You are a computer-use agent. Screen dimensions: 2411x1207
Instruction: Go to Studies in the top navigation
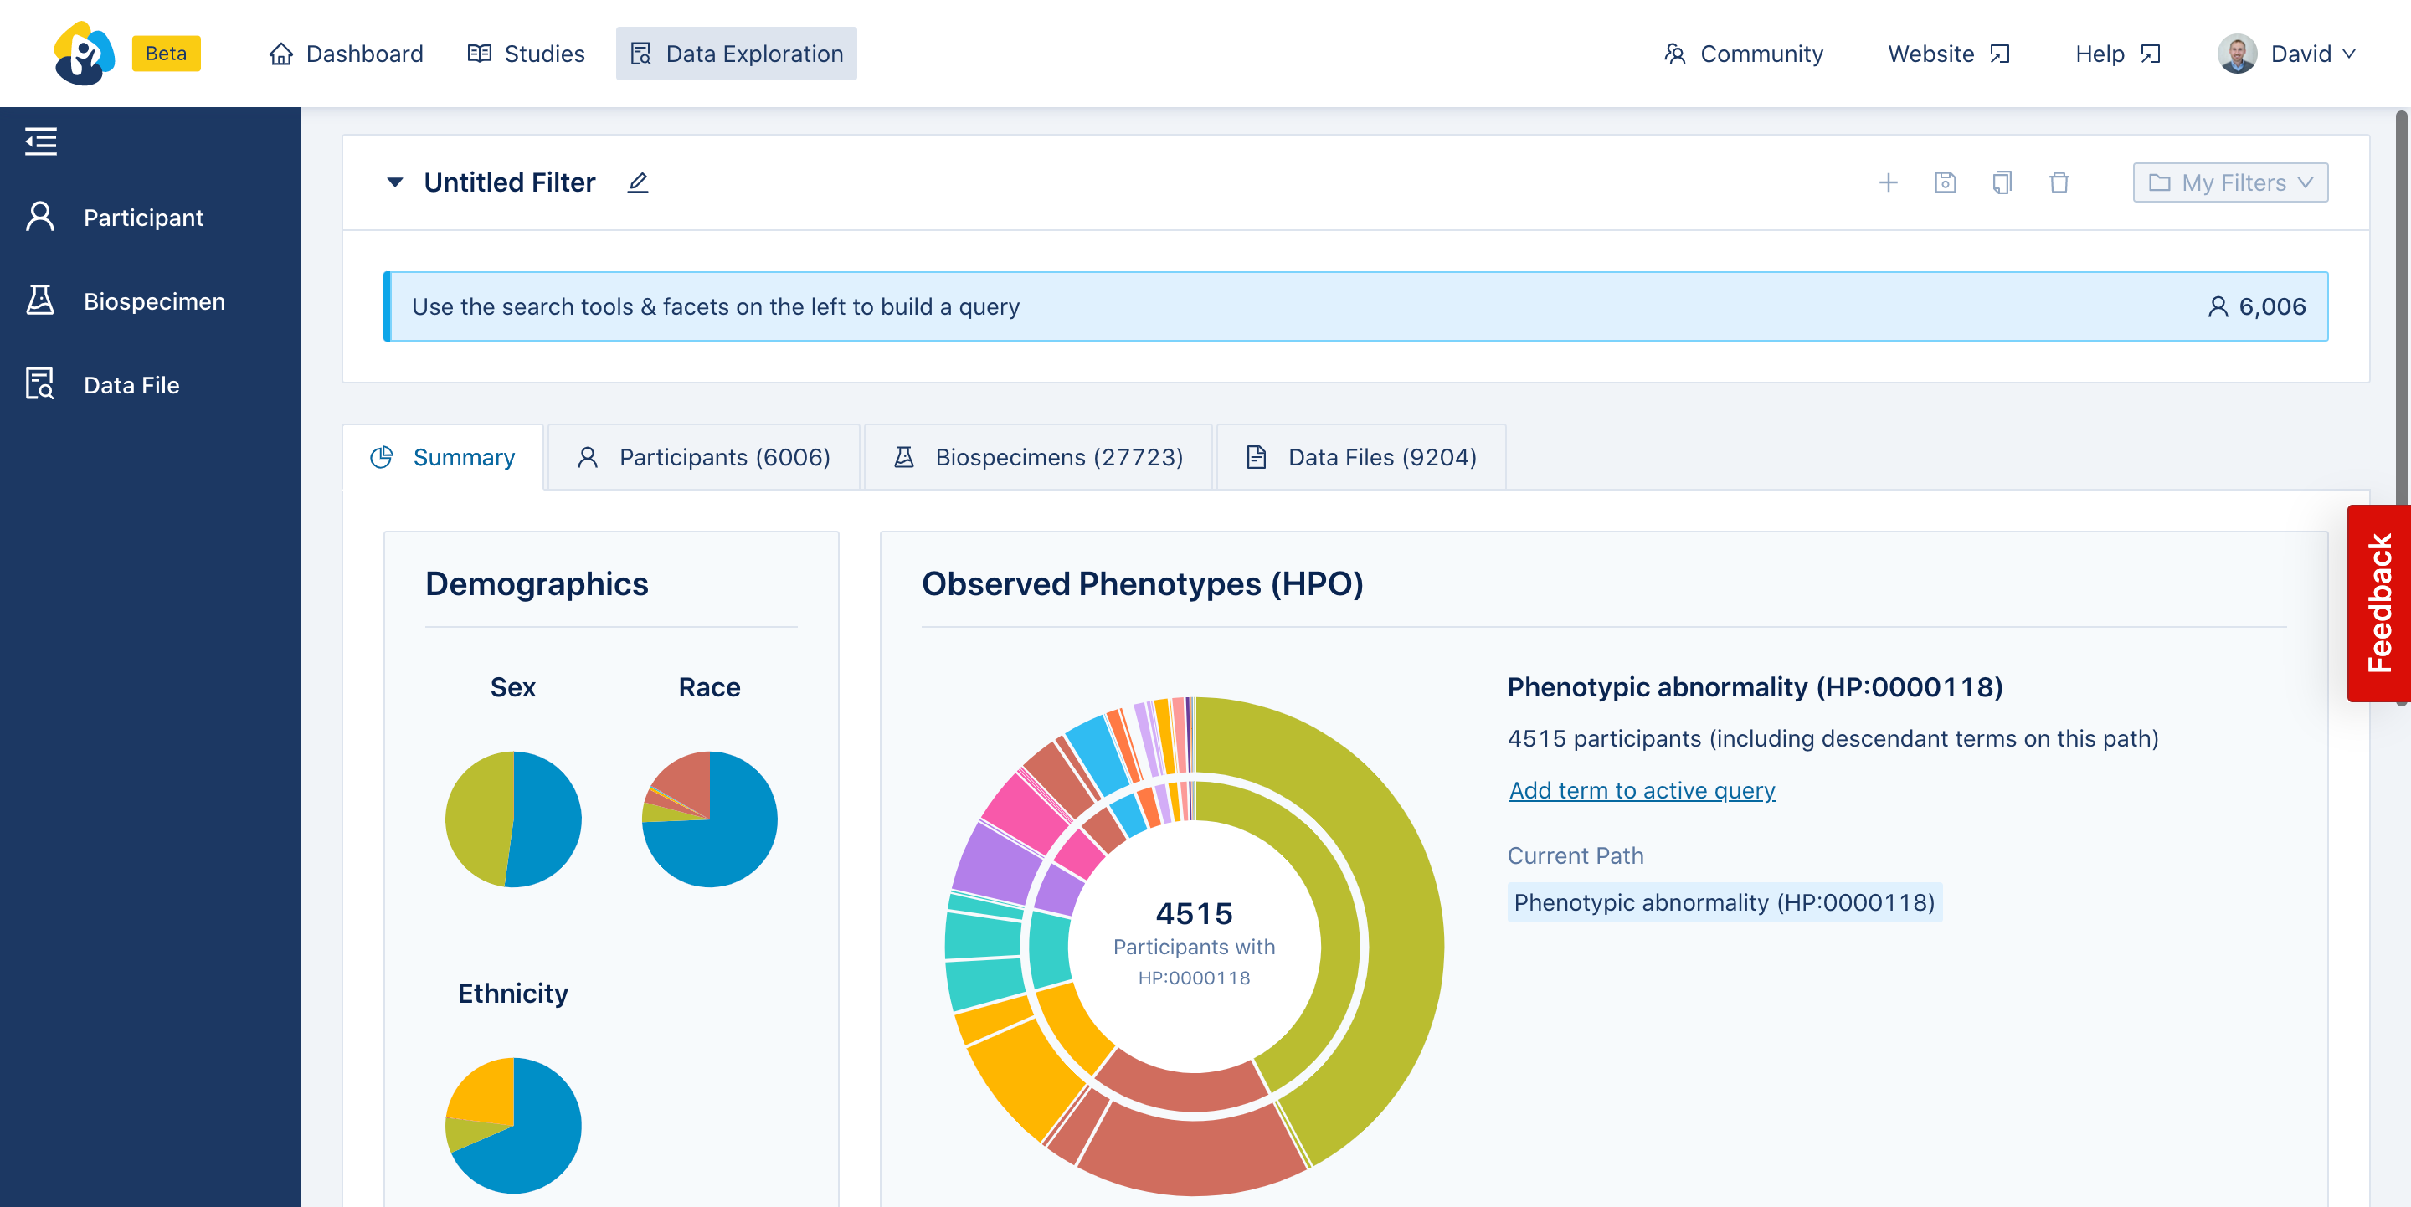[526, 54]
